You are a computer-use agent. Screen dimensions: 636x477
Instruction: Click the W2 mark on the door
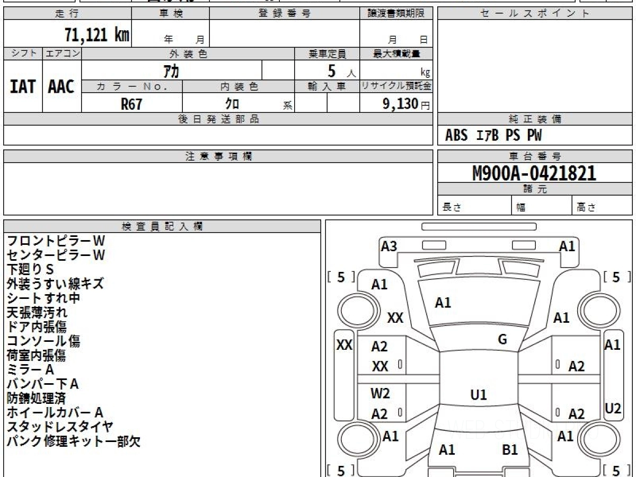click(x=380, y=393)
